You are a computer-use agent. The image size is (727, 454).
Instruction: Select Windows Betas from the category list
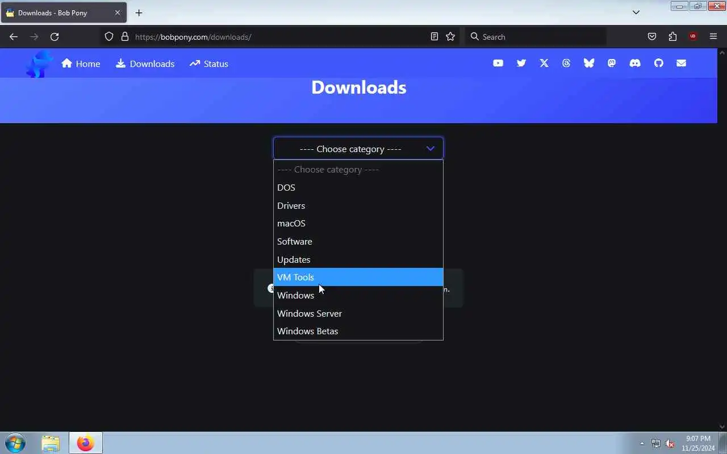358,331
